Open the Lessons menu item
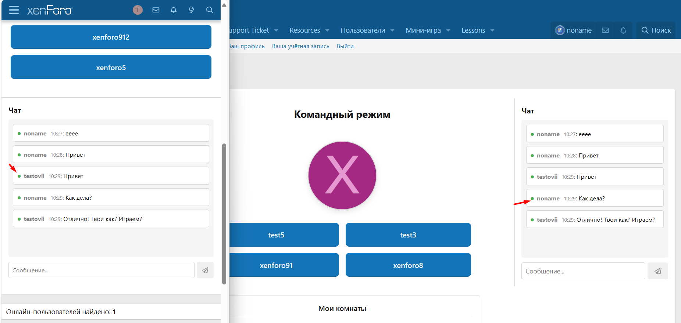 click(x=473, y=30)
